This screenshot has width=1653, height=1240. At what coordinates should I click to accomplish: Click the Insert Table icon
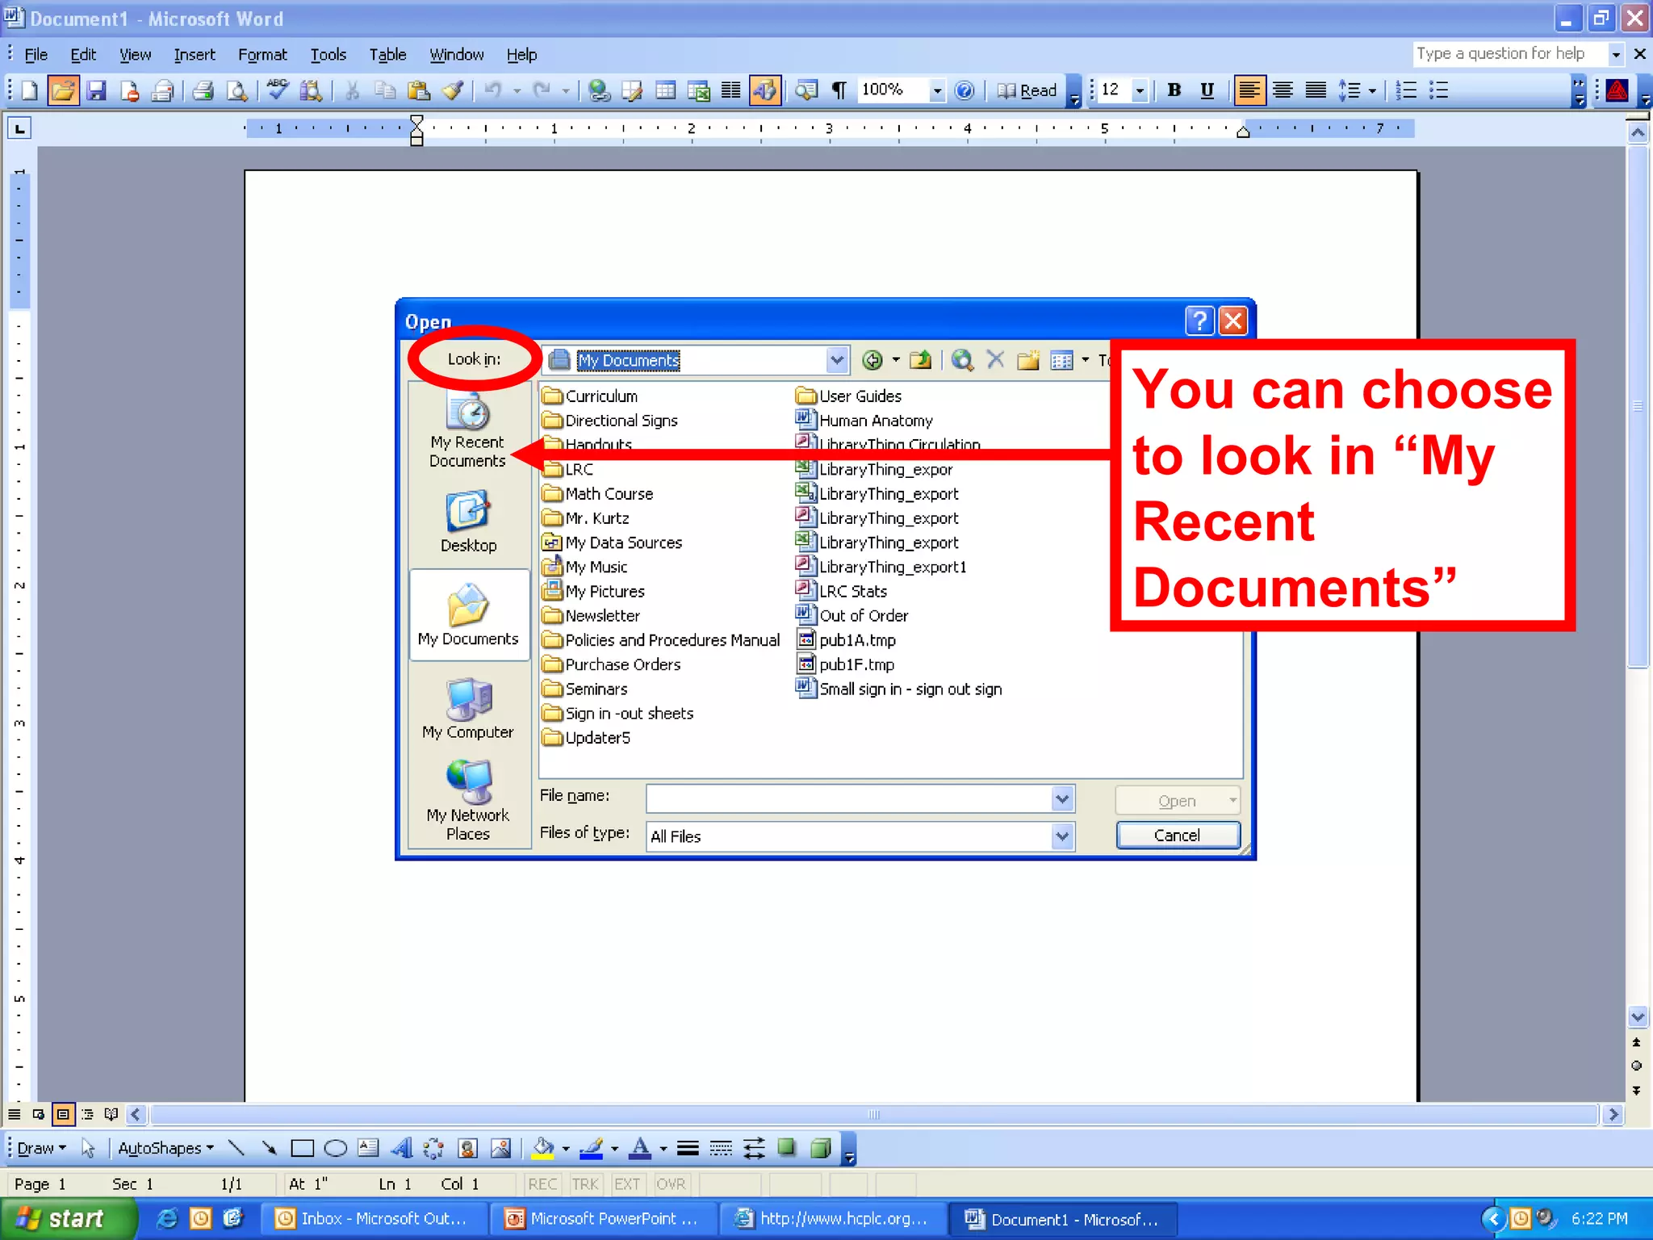tap(666, 90)
